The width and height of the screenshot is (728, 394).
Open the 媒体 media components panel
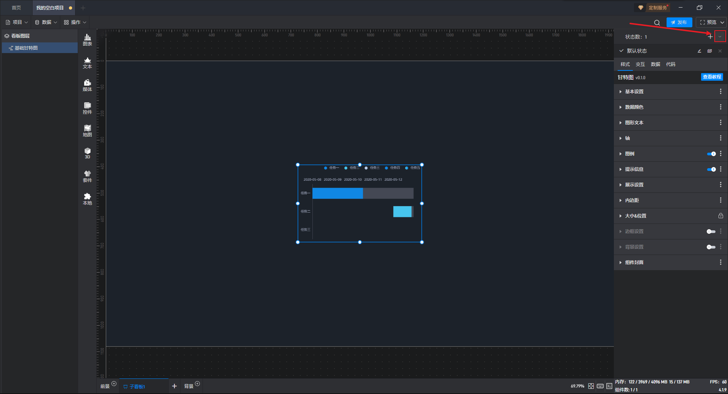coord(87,85)
